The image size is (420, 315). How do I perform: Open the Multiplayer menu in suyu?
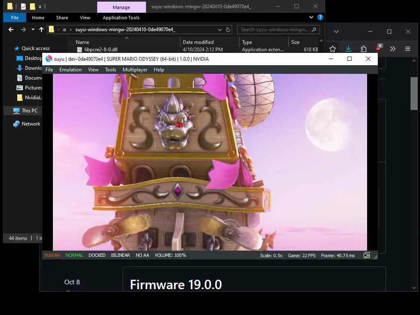click(x=135, y=70)
